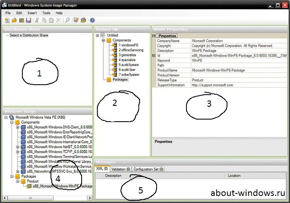Select 6 auditUser in Answer File
Viewport: 290px width, 203px height.
point(127,70)
